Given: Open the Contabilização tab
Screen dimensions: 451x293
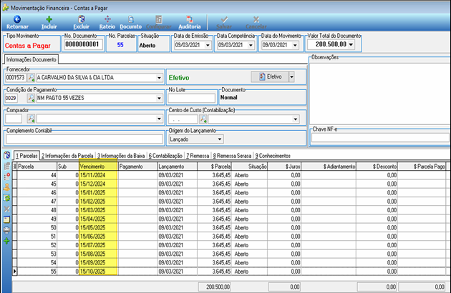Looking at the screenshot, I should (165, 156).
